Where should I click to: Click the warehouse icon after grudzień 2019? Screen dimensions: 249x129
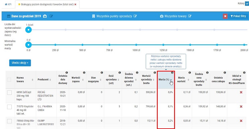(x=45, y=16)
